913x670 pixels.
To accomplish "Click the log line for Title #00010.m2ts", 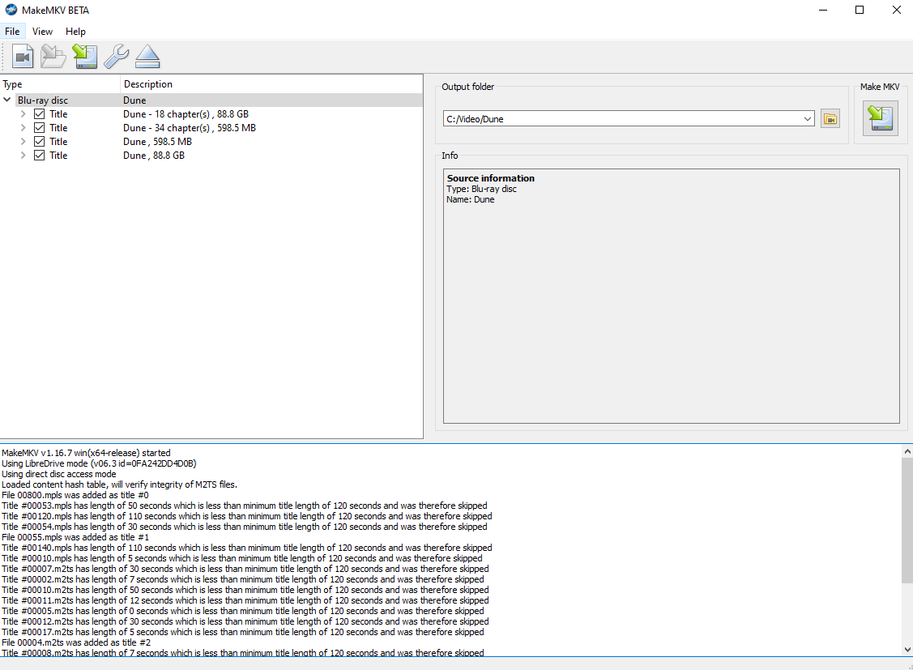I will tap(245, 590).
